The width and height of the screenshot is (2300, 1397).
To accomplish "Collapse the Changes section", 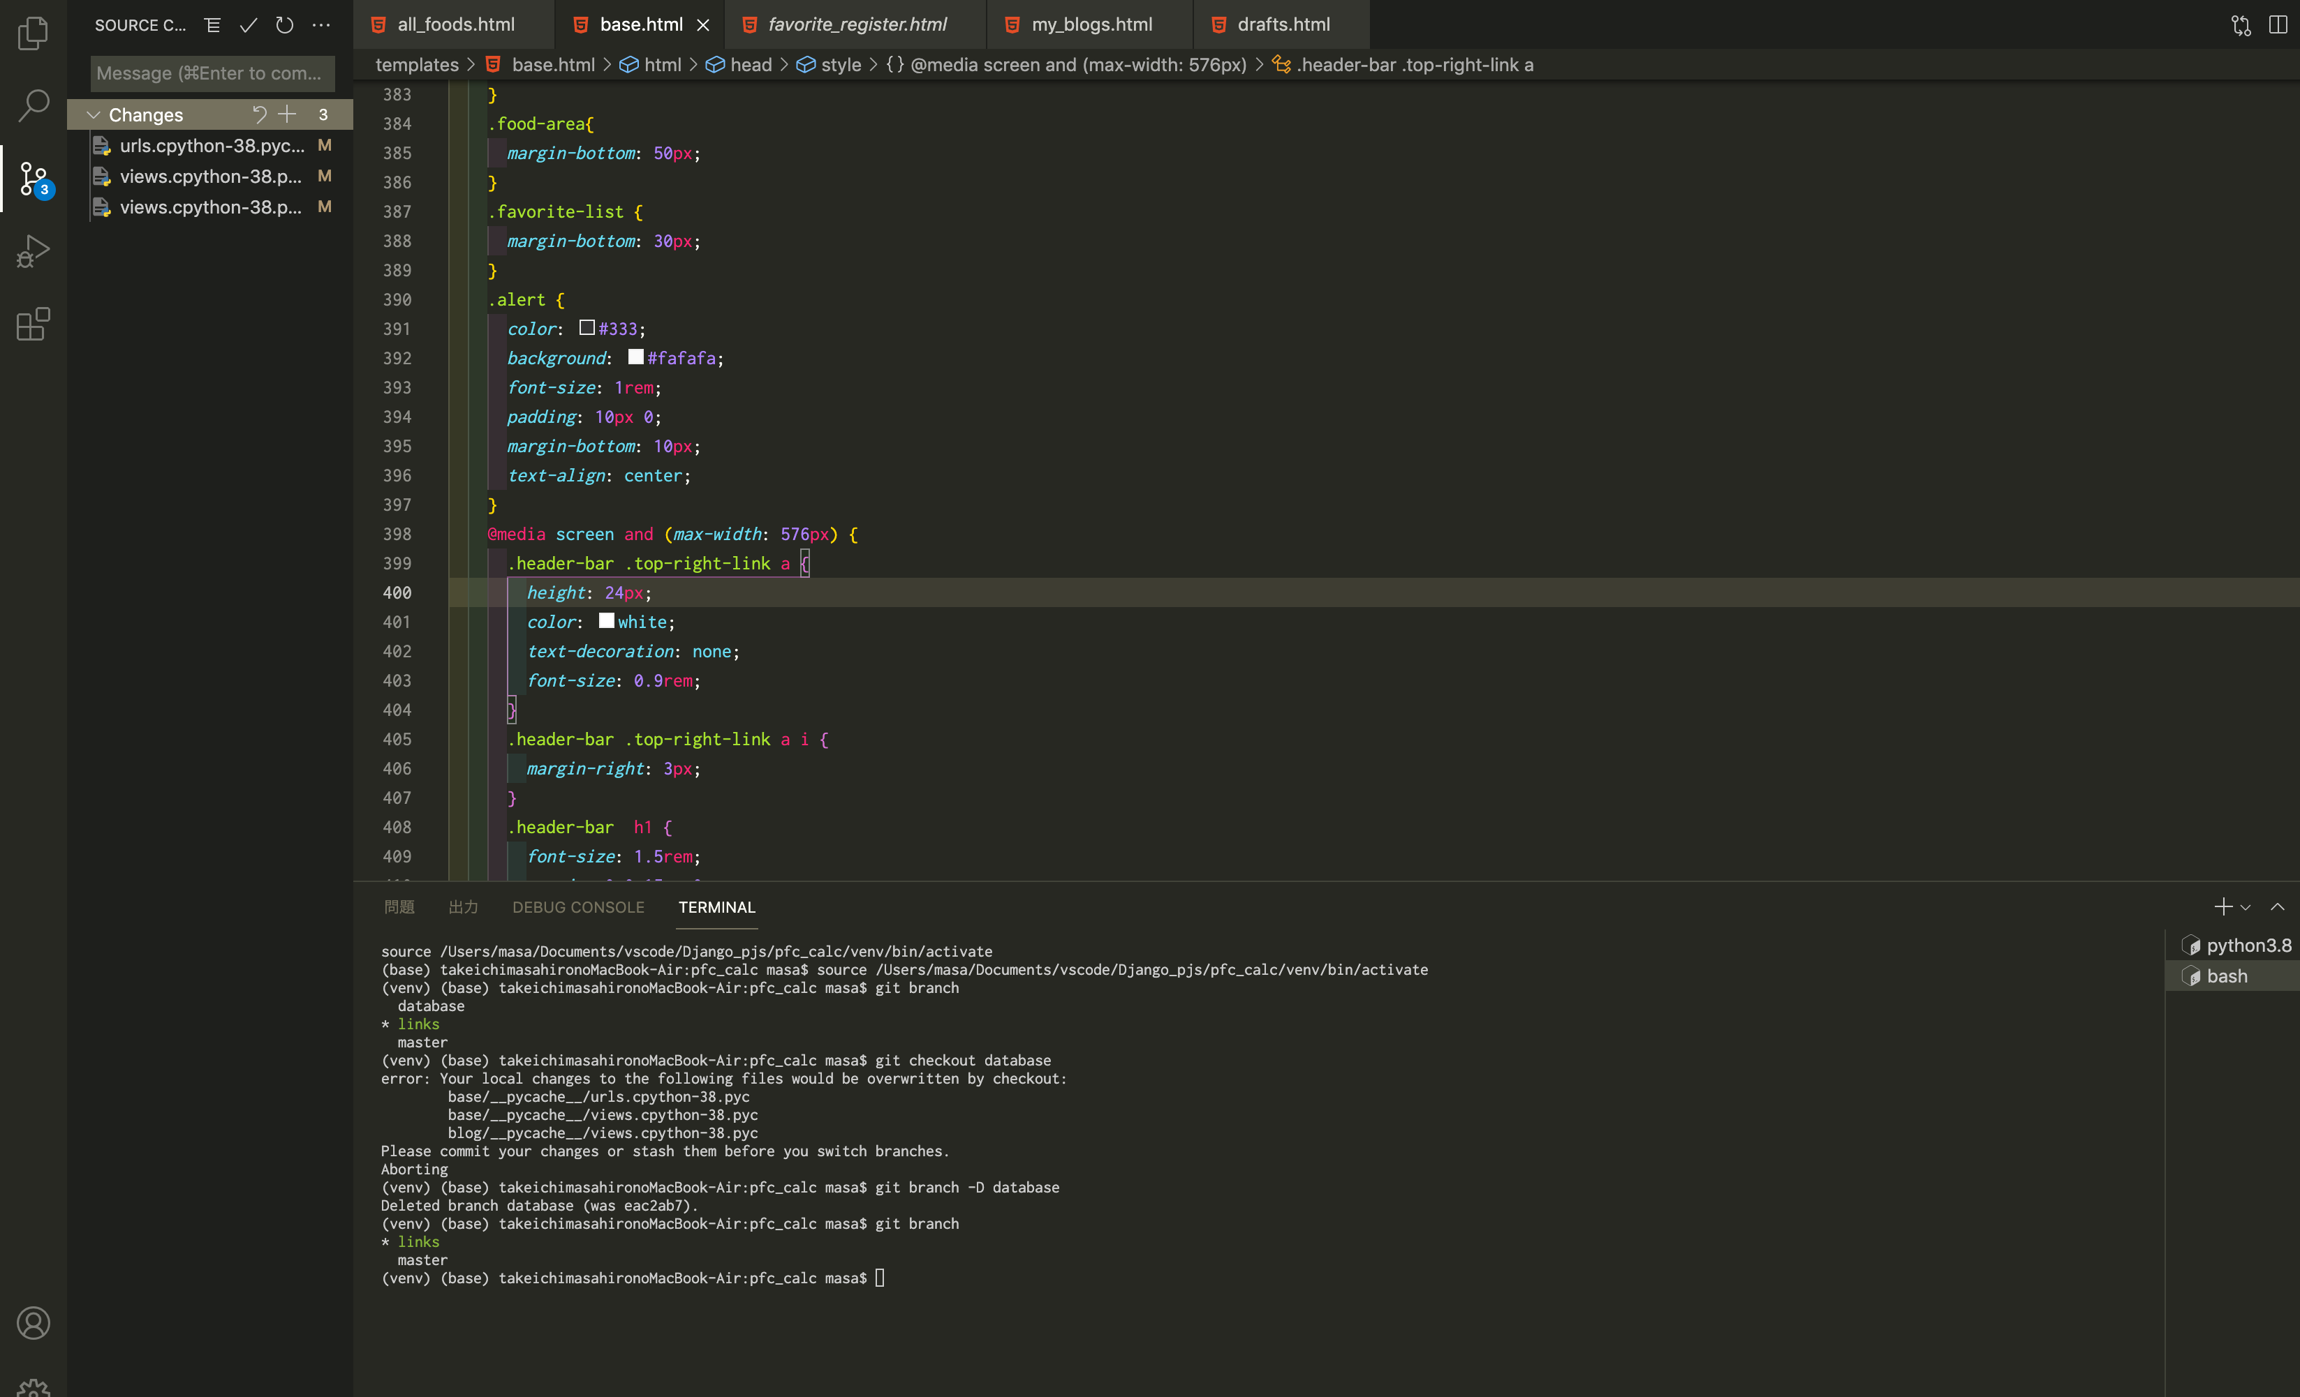I will click(94, 114).
